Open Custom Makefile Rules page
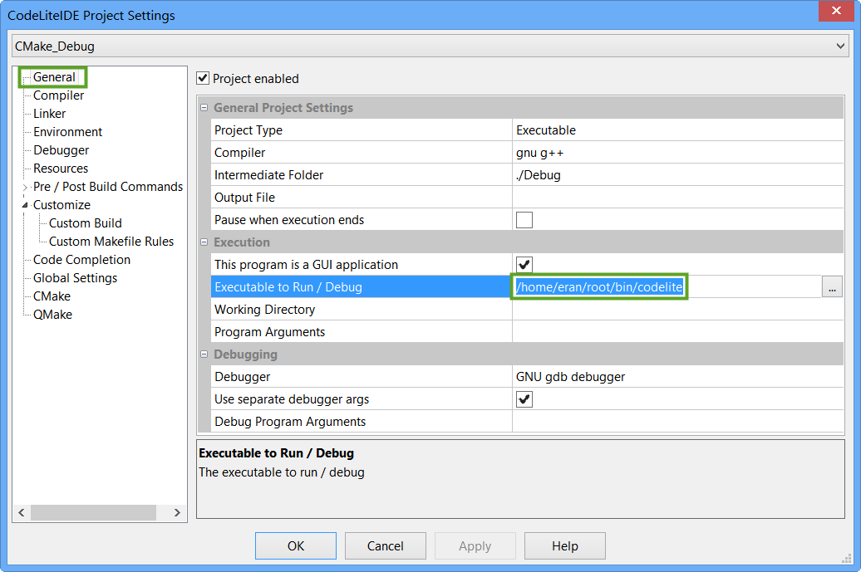 tap(111, 242)
